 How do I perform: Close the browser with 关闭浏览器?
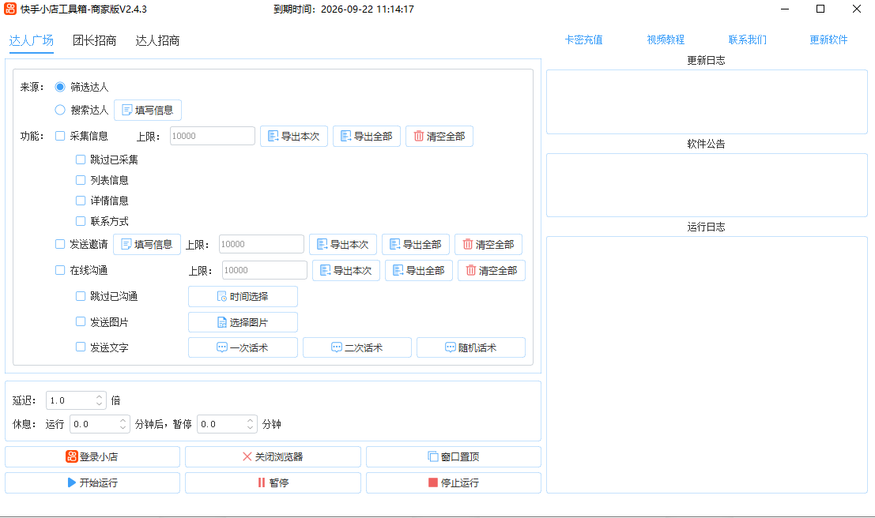click(273, 456)
